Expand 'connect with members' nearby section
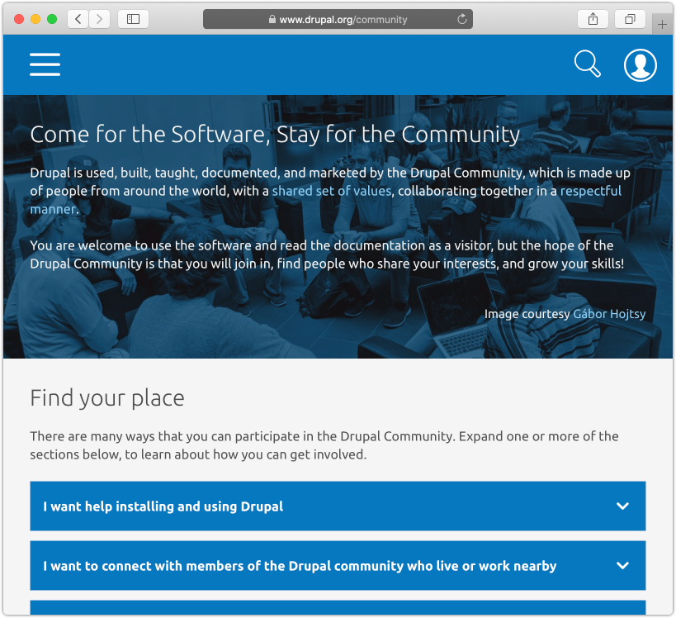This screenshot has width=676, height=618. [x=338, y=565]
